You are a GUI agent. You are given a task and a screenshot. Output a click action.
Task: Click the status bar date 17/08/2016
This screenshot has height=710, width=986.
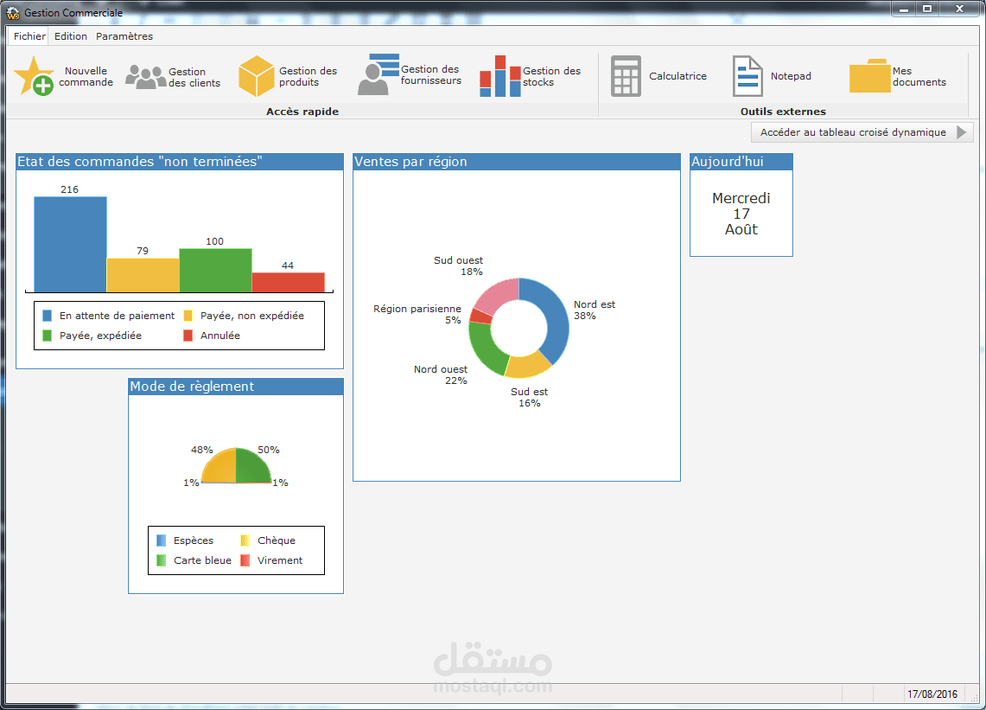click(x=932, y=694)
